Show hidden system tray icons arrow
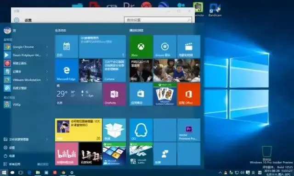 (220, 173)
